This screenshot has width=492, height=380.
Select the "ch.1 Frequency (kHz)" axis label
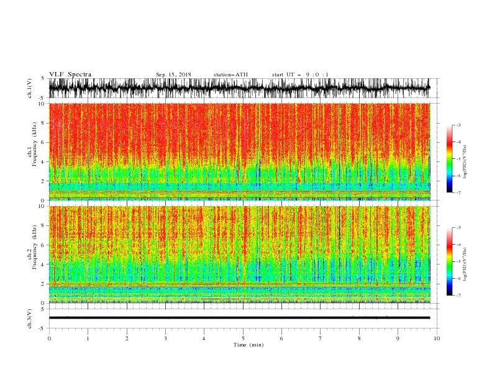point(32,144)
